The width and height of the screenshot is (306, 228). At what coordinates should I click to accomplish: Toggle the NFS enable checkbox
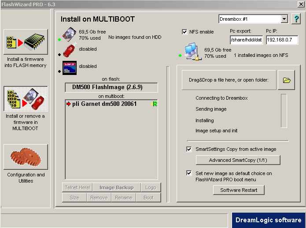184,32
